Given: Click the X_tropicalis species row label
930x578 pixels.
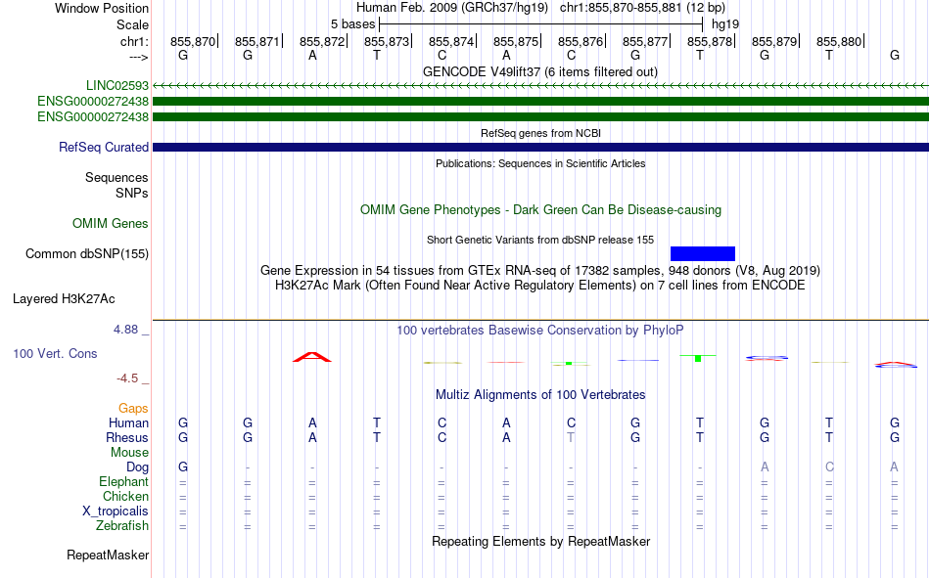Looking at the screenshot, I should click(116, 511).
